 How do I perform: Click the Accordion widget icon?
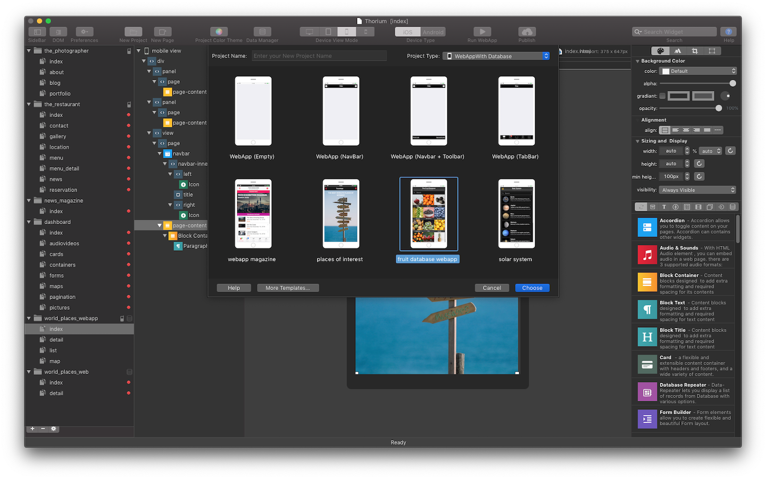point(647,227)
